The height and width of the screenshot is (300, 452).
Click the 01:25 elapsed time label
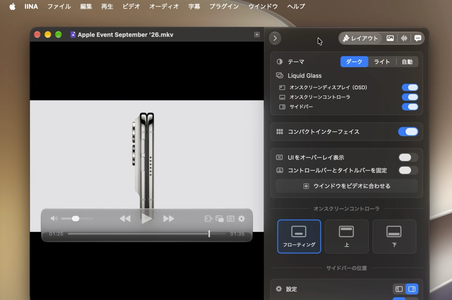(x=56, y=234)
